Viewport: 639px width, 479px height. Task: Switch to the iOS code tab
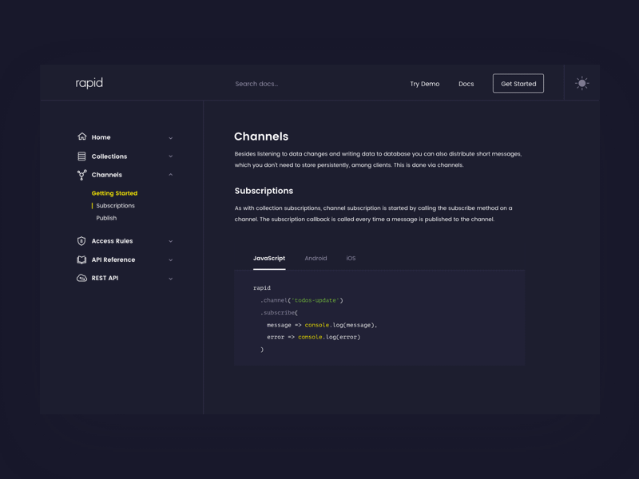click(x=351, y=259)
